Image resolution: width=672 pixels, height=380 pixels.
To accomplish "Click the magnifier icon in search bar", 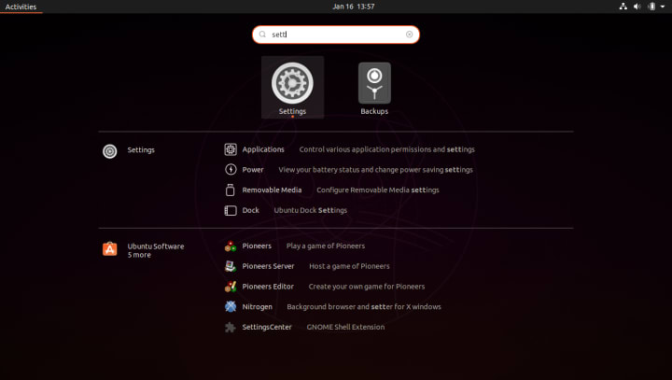I will (x=262, y=35).
